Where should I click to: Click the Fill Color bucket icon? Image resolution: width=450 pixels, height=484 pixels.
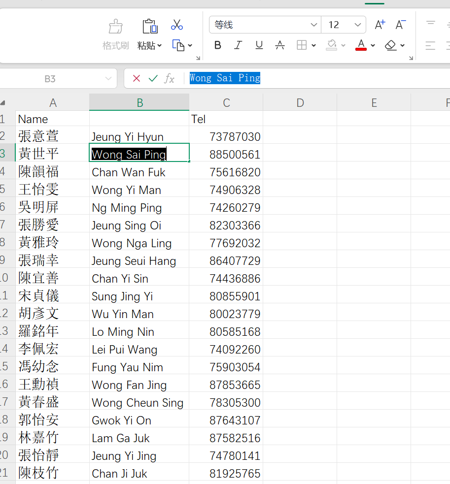point(332,45)
